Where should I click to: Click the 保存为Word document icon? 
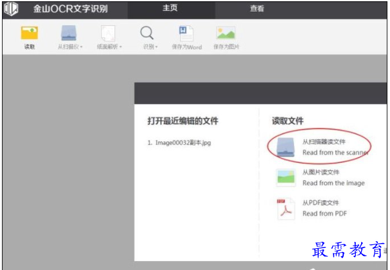(186, 33)
